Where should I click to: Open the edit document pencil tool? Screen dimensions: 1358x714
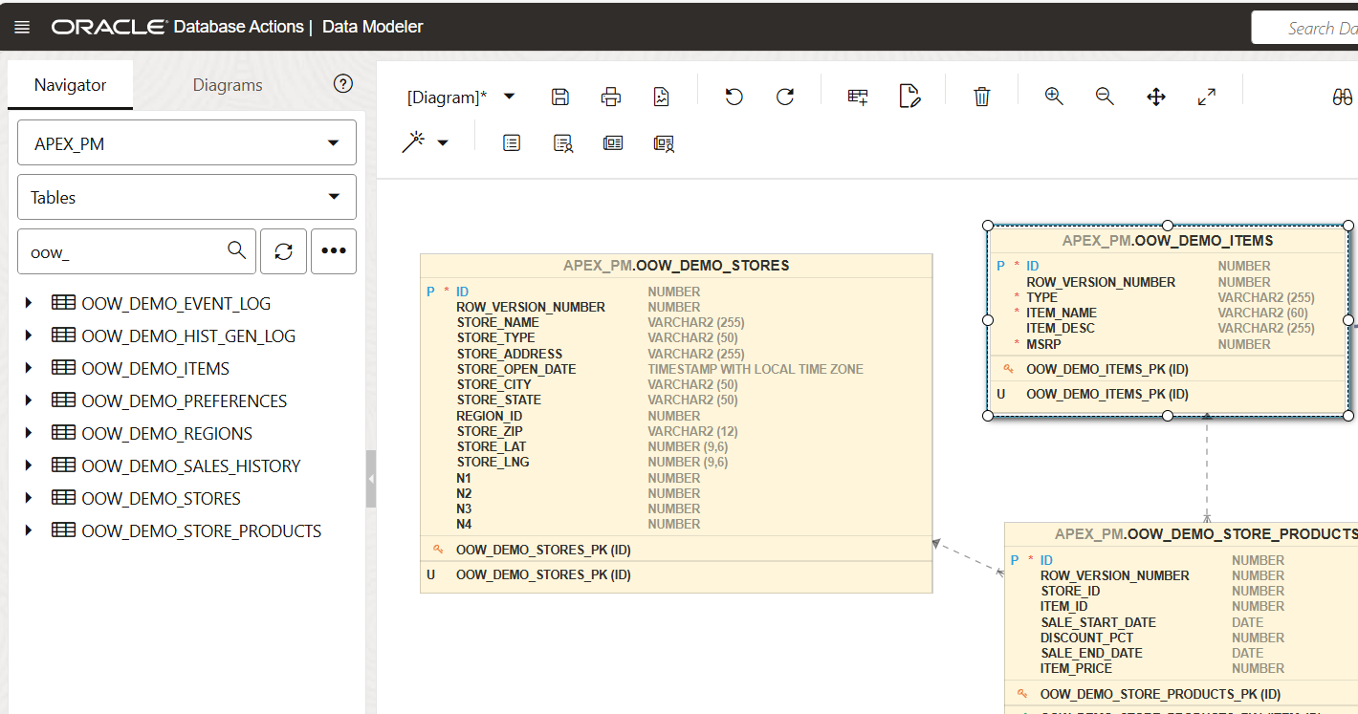point(909,97)
